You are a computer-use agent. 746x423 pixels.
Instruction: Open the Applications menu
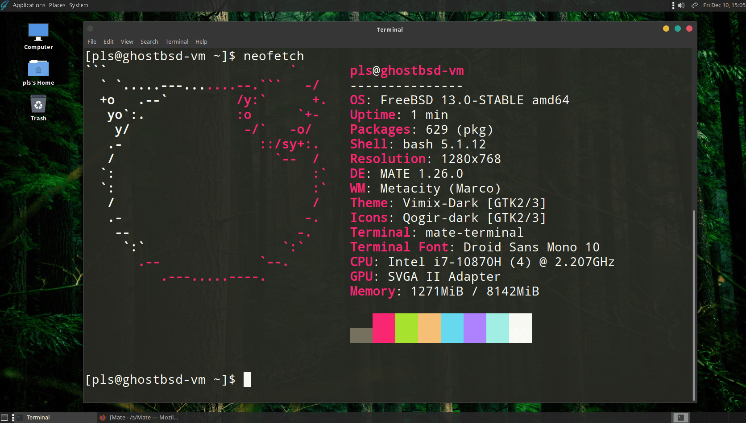[x=29, y=5]
